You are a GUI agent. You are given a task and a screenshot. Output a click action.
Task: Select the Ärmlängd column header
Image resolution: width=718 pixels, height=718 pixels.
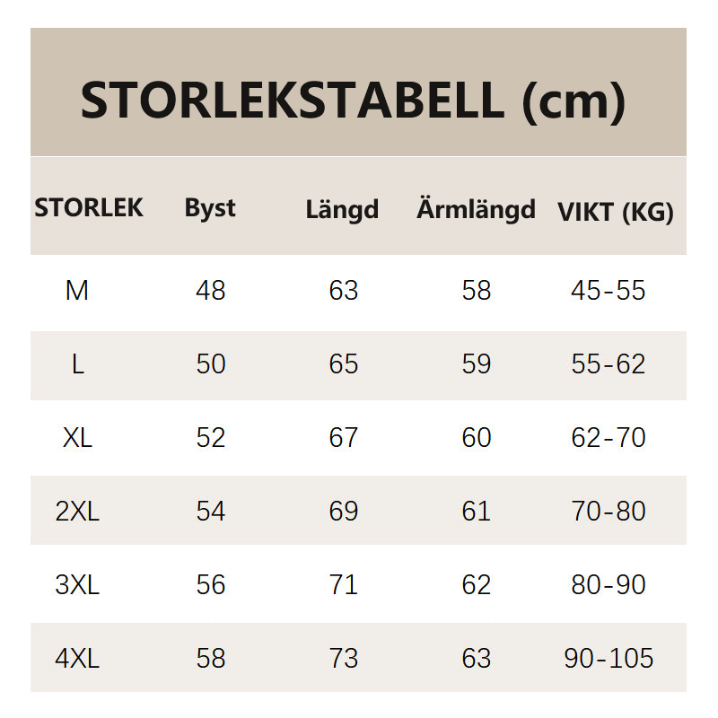coord(476,209)
